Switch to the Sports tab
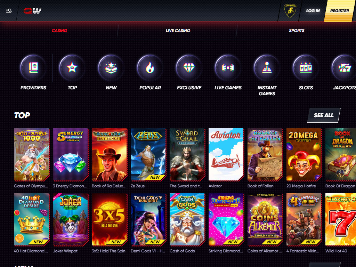The height and width of the screenshot is (267, 356). click(297, 31)
